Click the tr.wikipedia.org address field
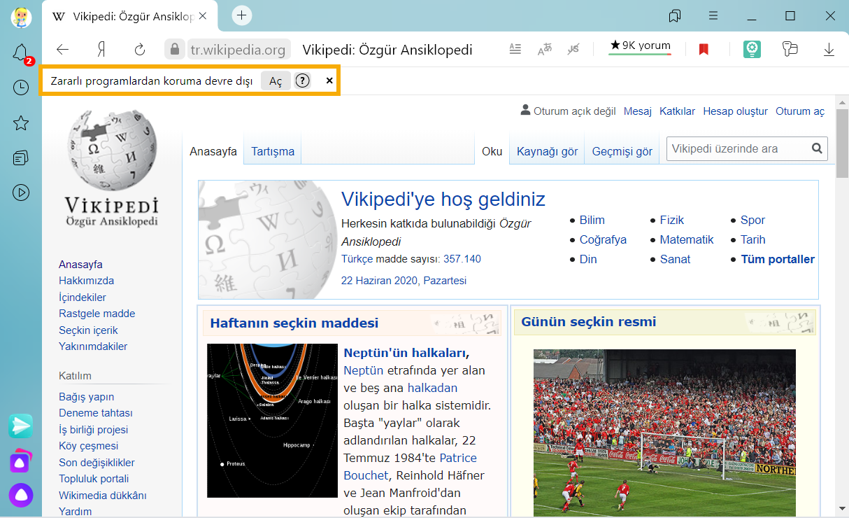Viewport: 849px width, 518px height. (x=238, y=49)
